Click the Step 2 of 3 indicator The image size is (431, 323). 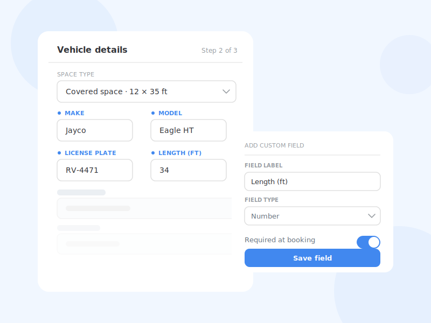pyautogui.click(x=219, y=51)
